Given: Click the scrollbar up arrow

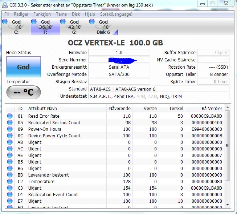Looking at the screenshot, I should tap(228, 108).
